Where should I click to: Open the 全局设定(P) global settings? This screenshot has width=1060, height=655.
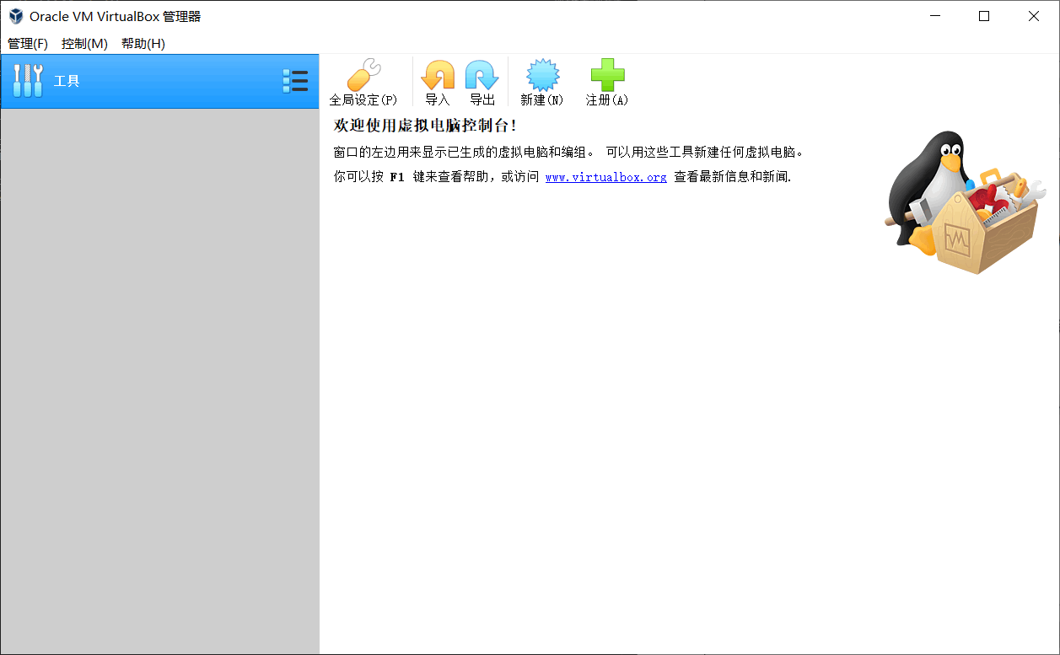click(363, 83)
